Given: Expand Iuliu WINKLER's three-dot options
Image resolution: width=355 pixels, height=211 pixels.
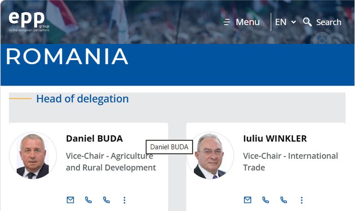Looking at the screenshot, I should (x=302, y=200).
